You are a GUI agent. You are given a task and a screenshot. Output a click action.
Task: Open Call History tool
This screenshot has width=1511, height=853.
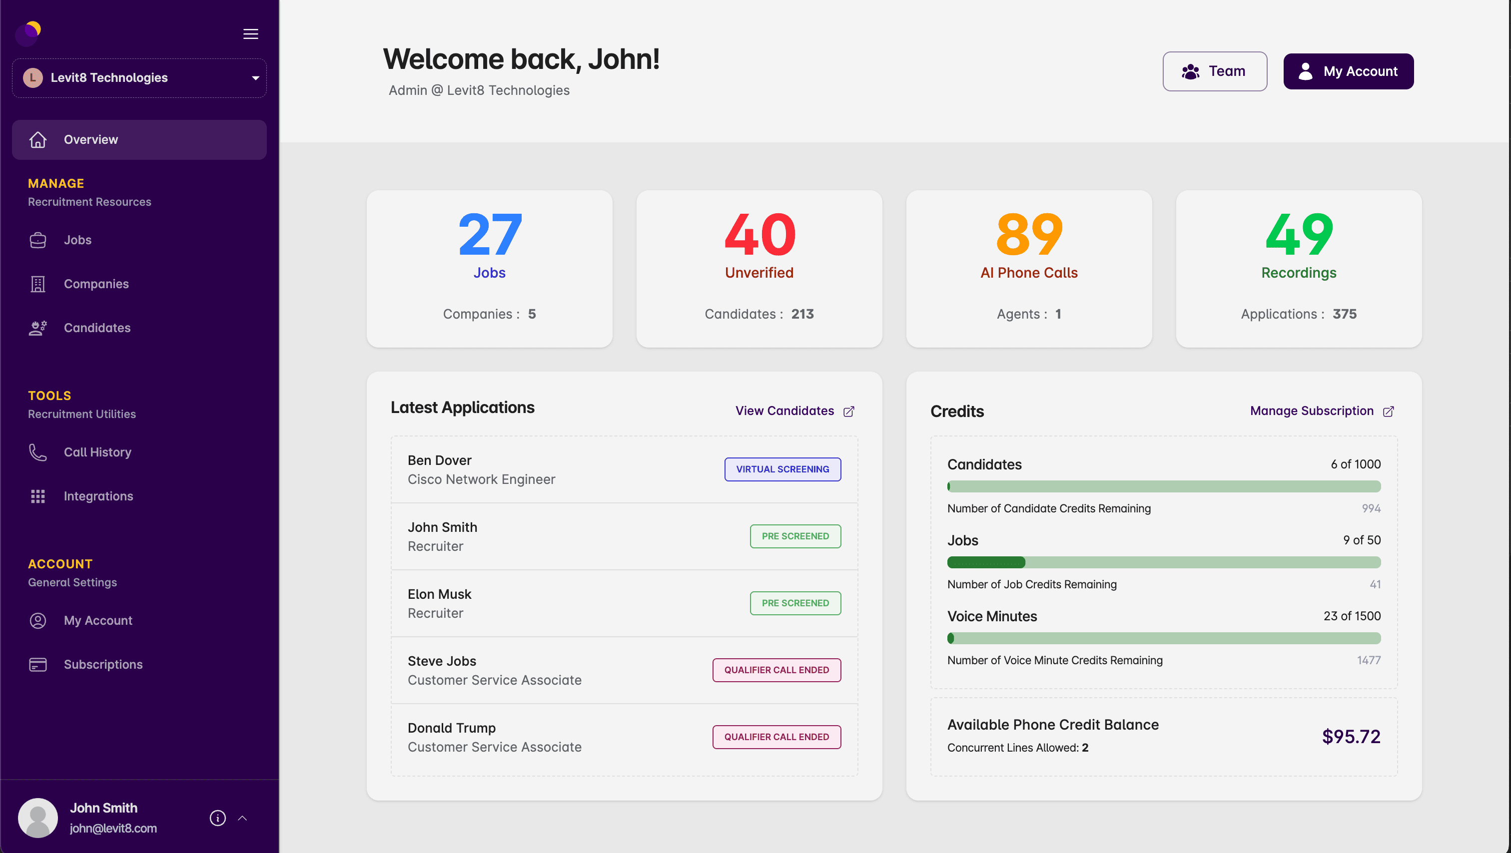97,452
